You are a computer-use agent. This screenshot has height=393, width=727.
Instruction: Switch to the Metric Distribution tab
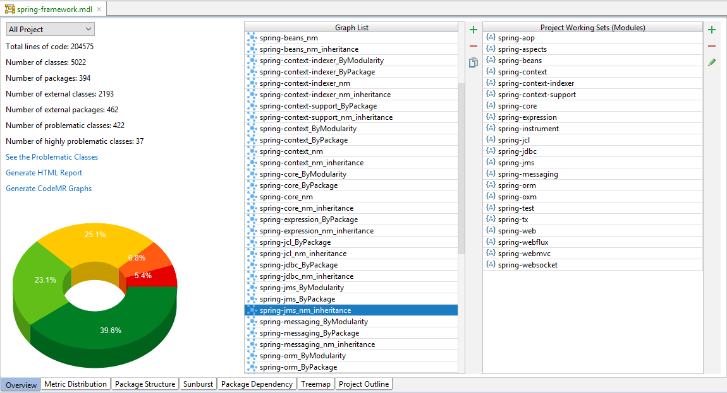(75, 384)
